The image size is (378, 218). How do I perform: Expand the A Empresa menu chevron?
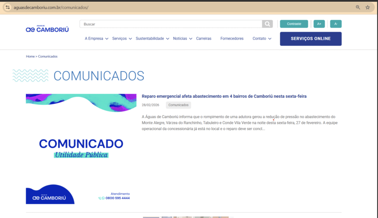107,39
